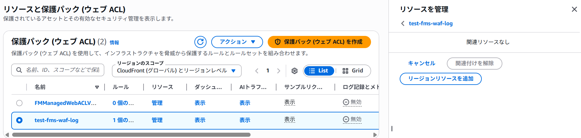Click リージョンリソースを追加 button
Image resolution: width=581 pixels, height=138 pixels.
point(441,79)
